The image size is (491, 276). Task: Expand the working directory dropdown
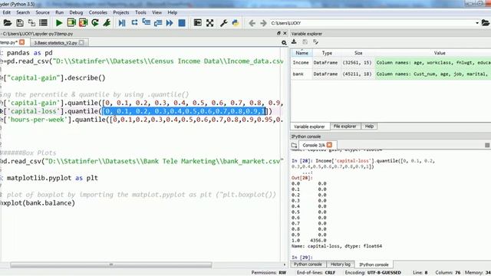pyautogui.click(x=477, y=23)
